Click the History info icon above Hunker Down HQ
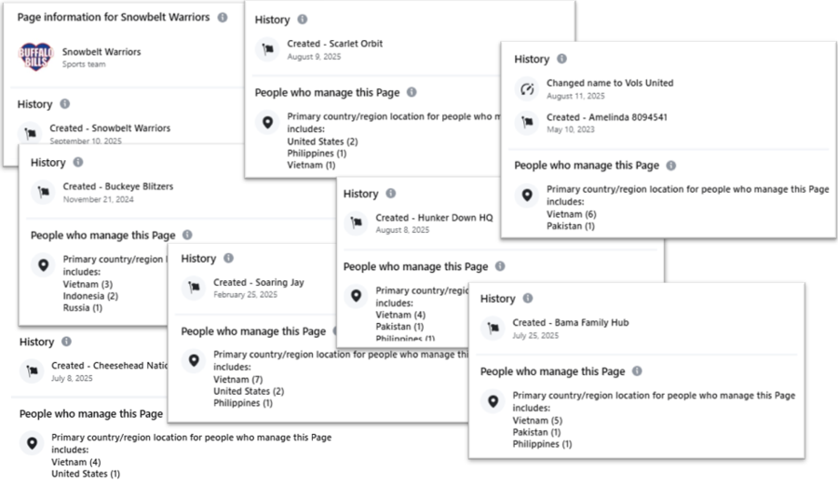 click(x=390, y=194)
